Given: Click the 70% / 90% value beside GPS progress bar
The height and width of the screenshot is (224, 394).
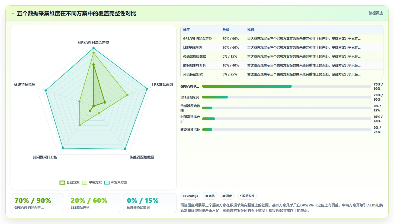Looking at the screenshot, I should point(378,86).
